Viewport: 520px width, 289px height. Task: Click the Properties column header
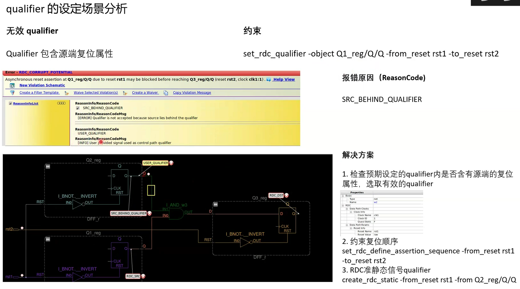[x=357, y=192]
